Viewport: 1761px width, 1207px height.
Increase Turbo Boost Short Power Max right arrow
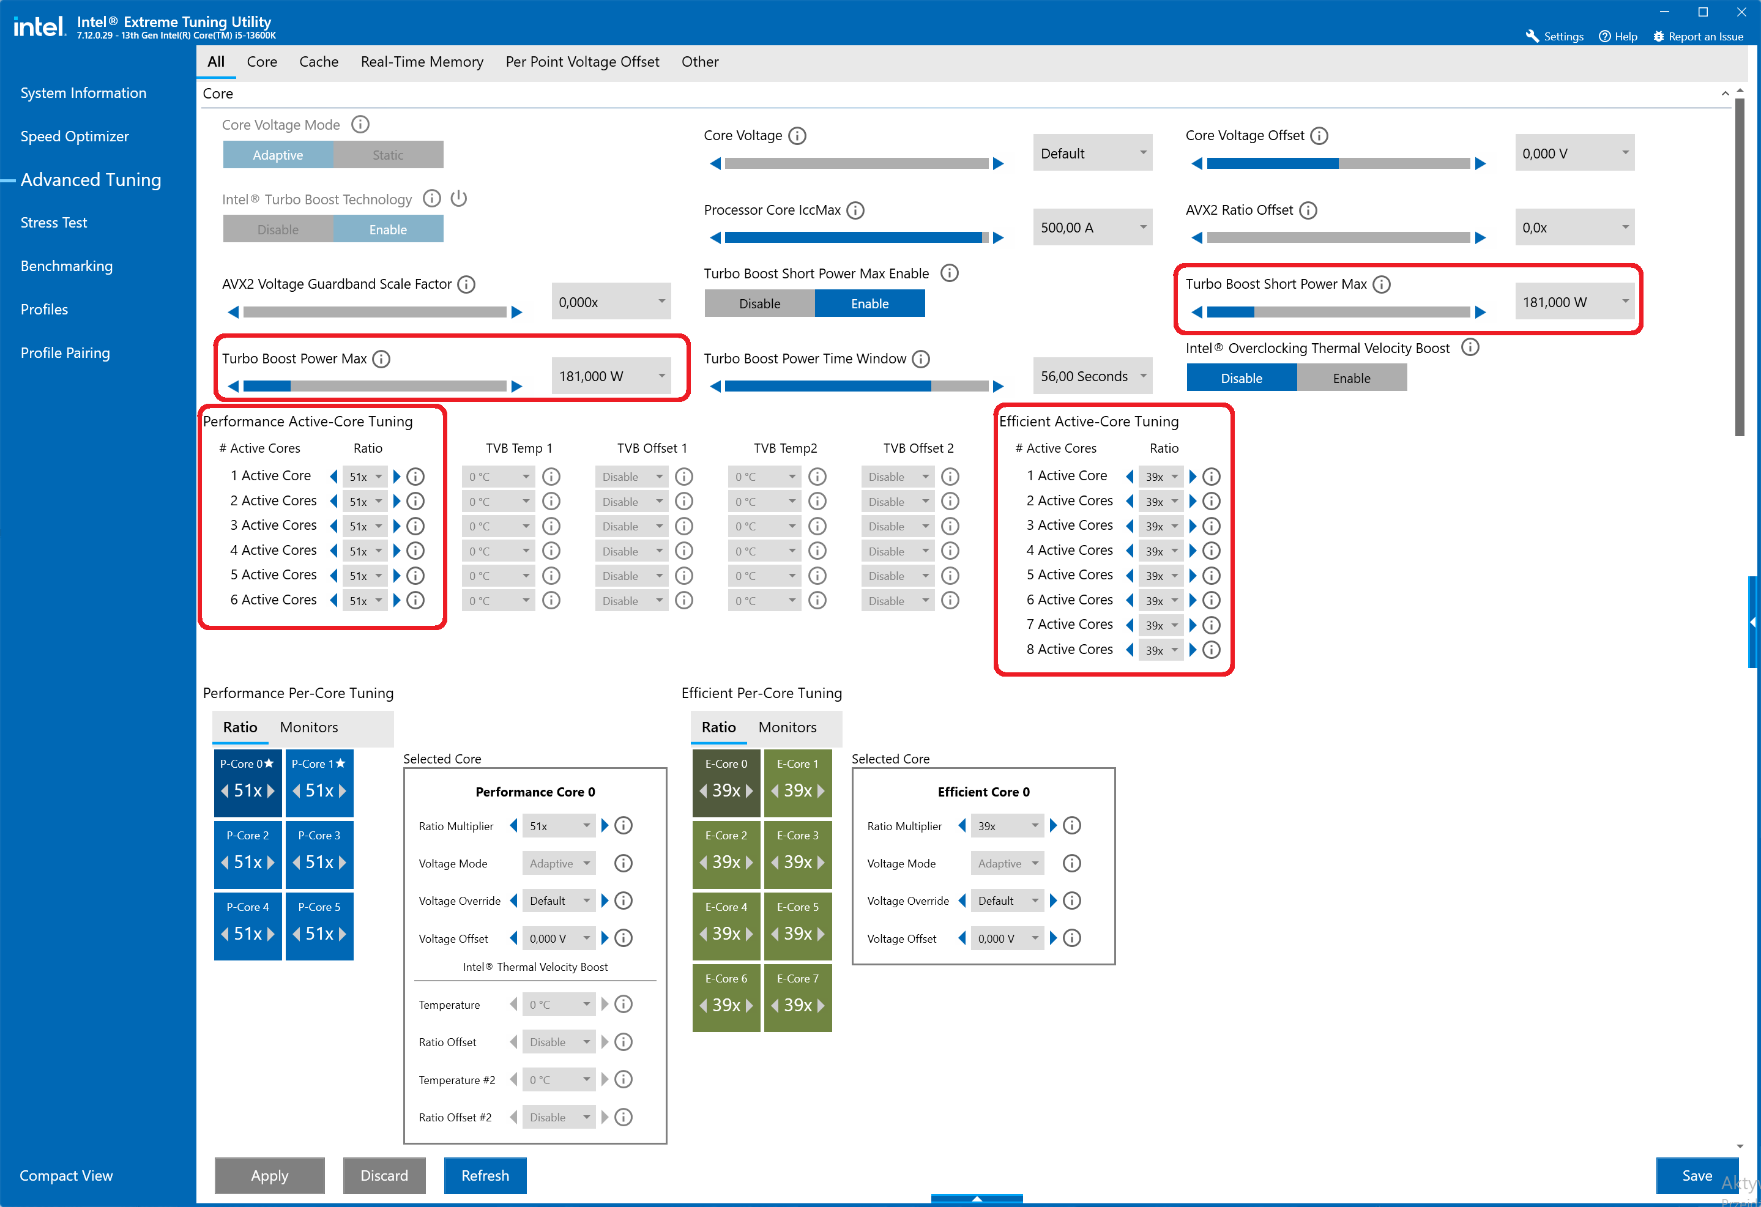(1480, 312)
